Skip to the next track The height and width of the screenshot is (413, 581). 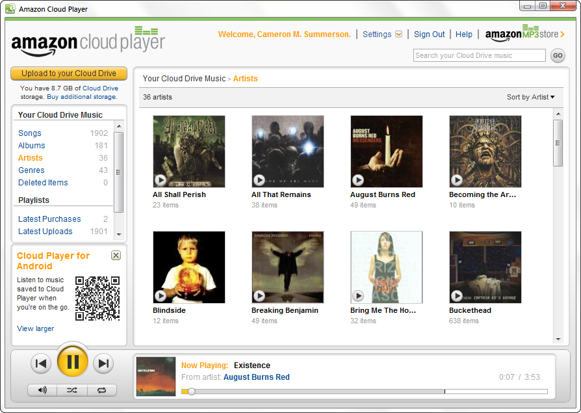click(x=103, y=362)
